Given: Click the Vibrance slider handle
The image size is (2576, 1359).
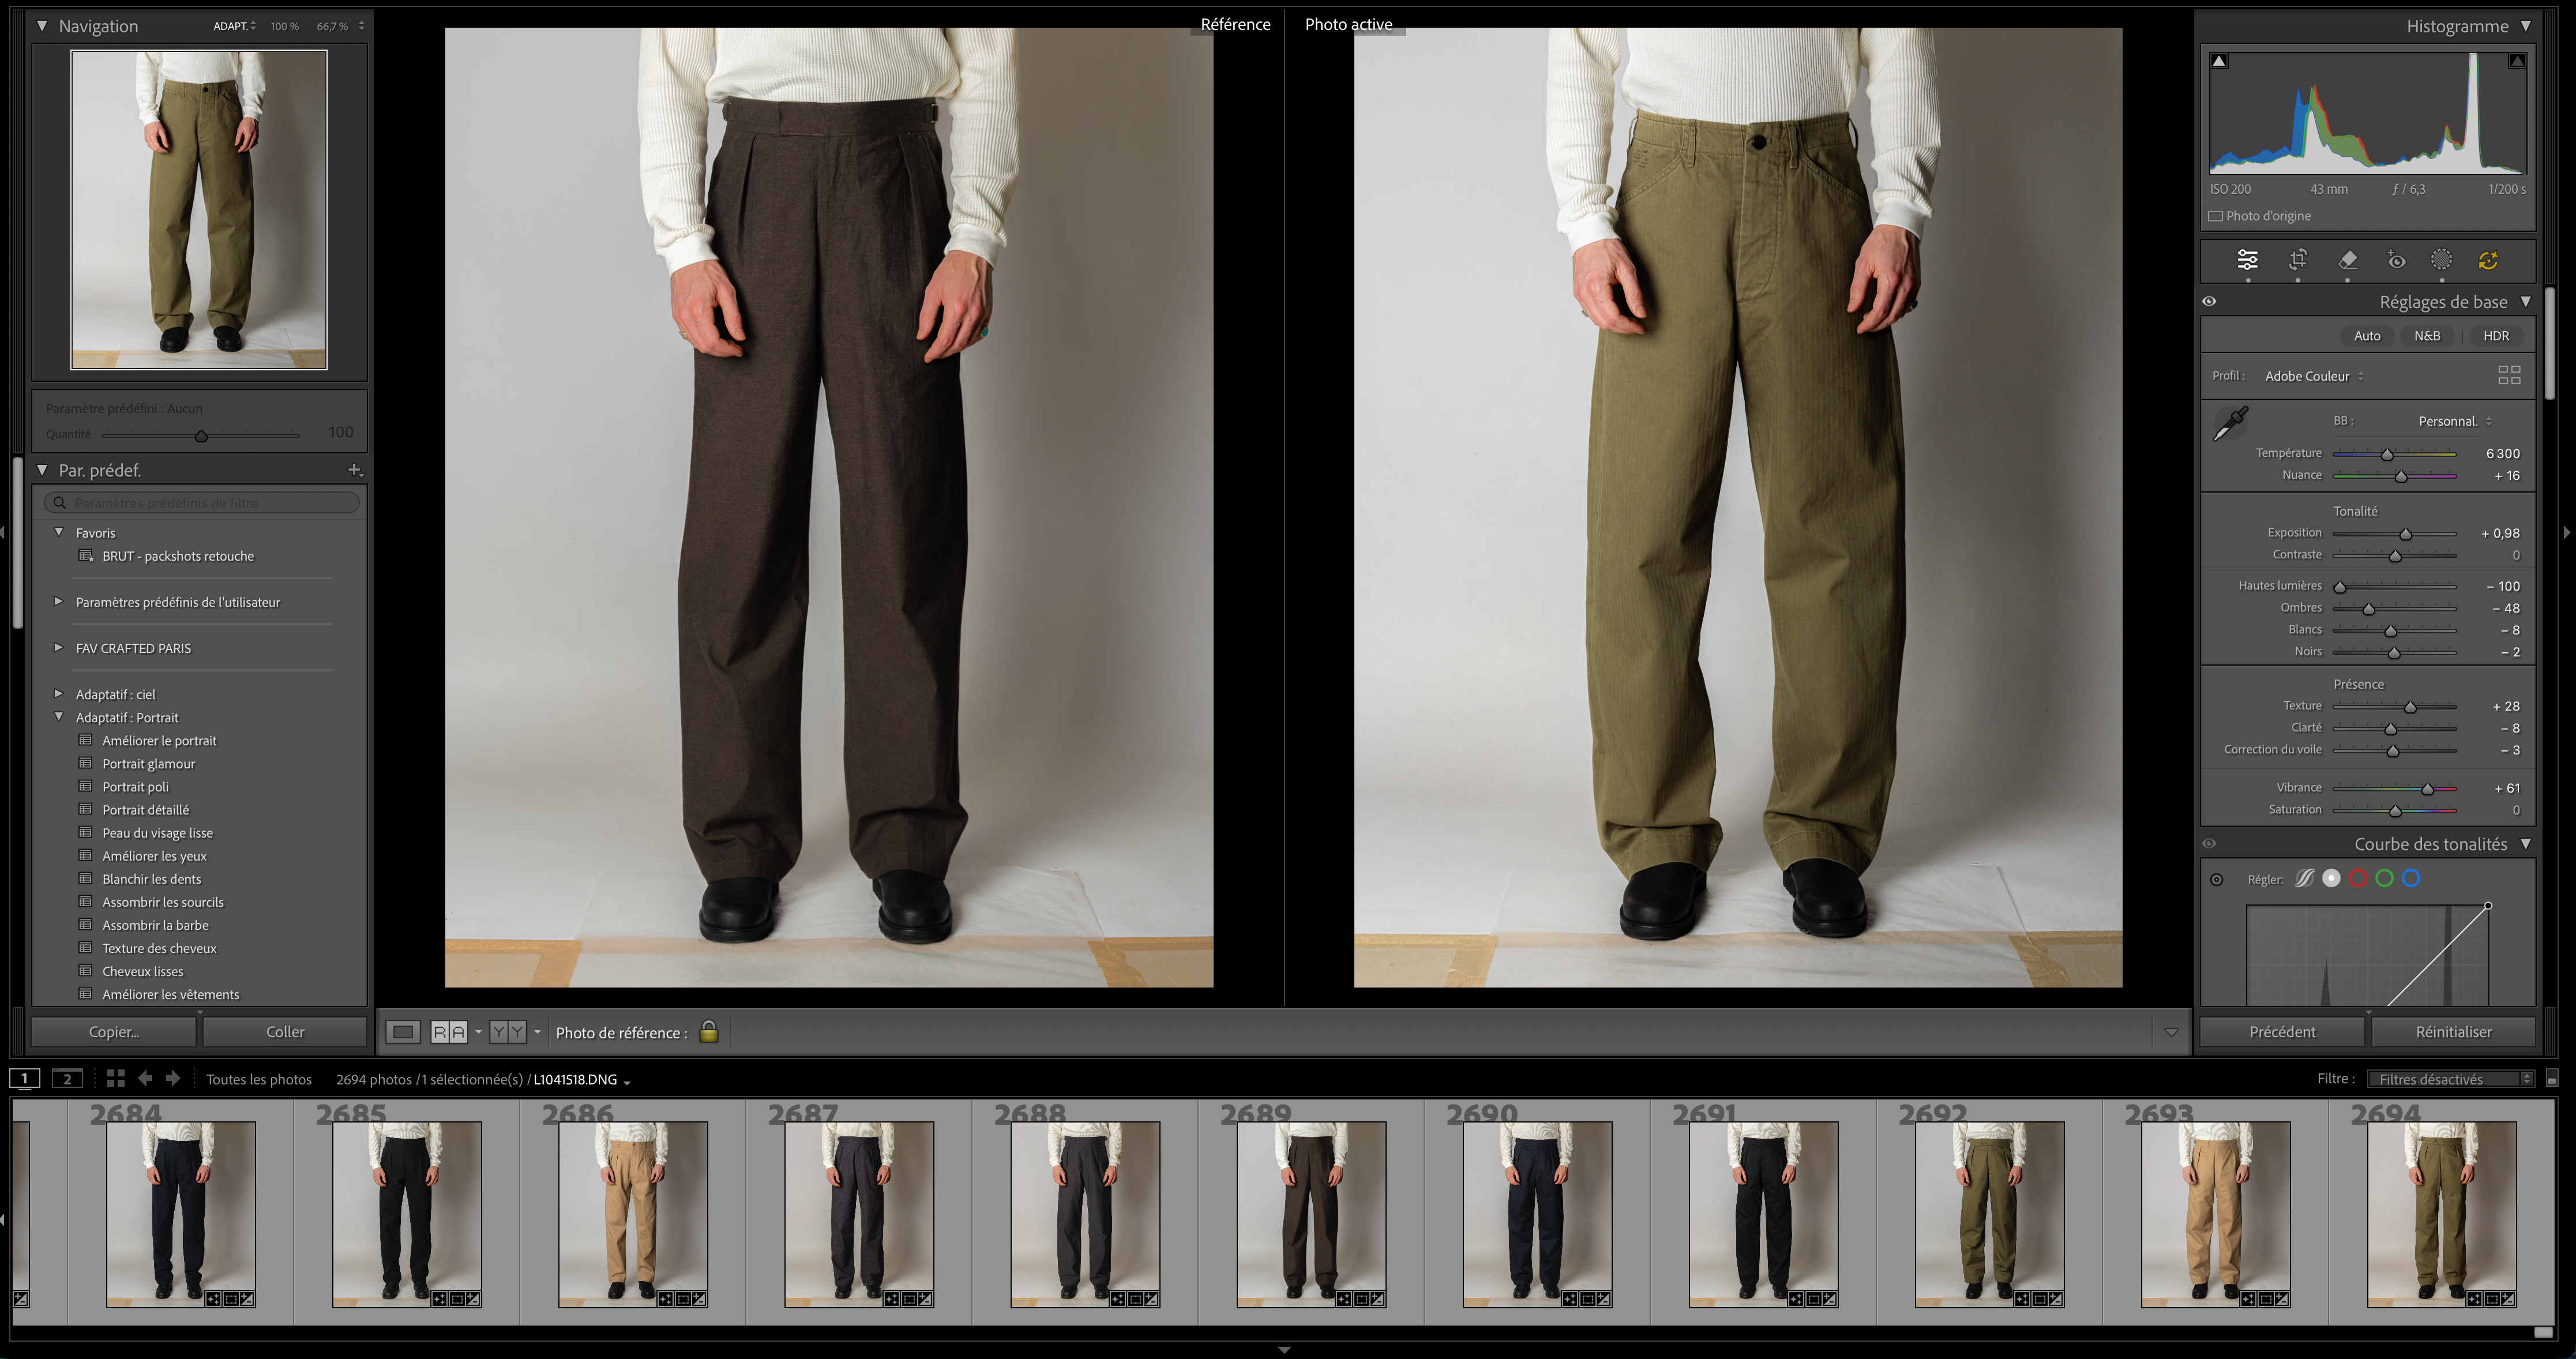Looking at the screenshot, I should [x=2427, y=789].
